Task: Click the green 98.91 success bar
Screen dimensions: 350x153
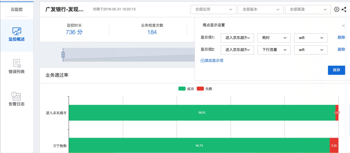Action: [202, 113]
